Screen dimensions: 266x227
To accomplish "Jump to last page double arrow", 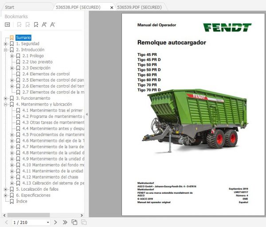I will point(65,222).
